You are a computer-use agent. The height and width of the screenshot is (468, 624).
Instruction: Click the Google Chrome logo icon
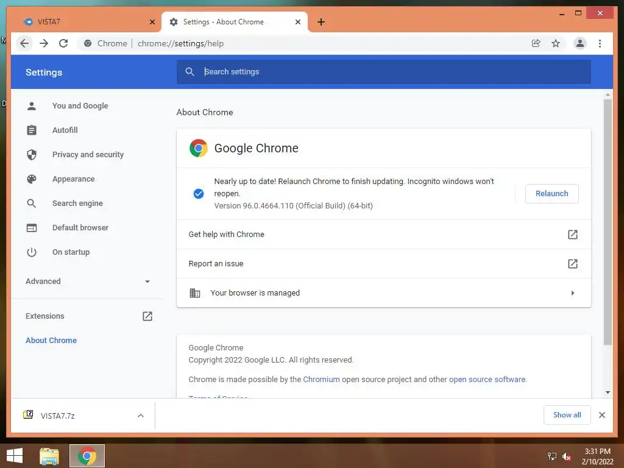click(x=198, y=148)
